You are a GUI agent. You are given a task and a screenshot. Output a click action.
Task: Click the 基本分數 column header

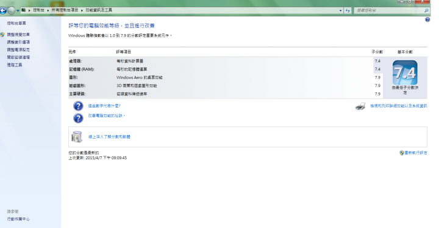pos(405,52)
